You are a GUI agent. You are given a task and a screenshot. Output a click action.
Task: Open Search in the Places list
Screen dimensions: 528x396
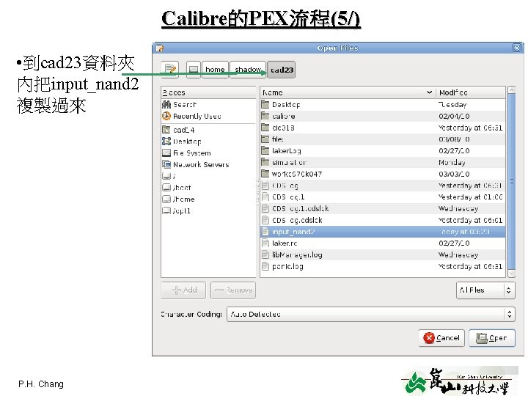pos(208,105)
